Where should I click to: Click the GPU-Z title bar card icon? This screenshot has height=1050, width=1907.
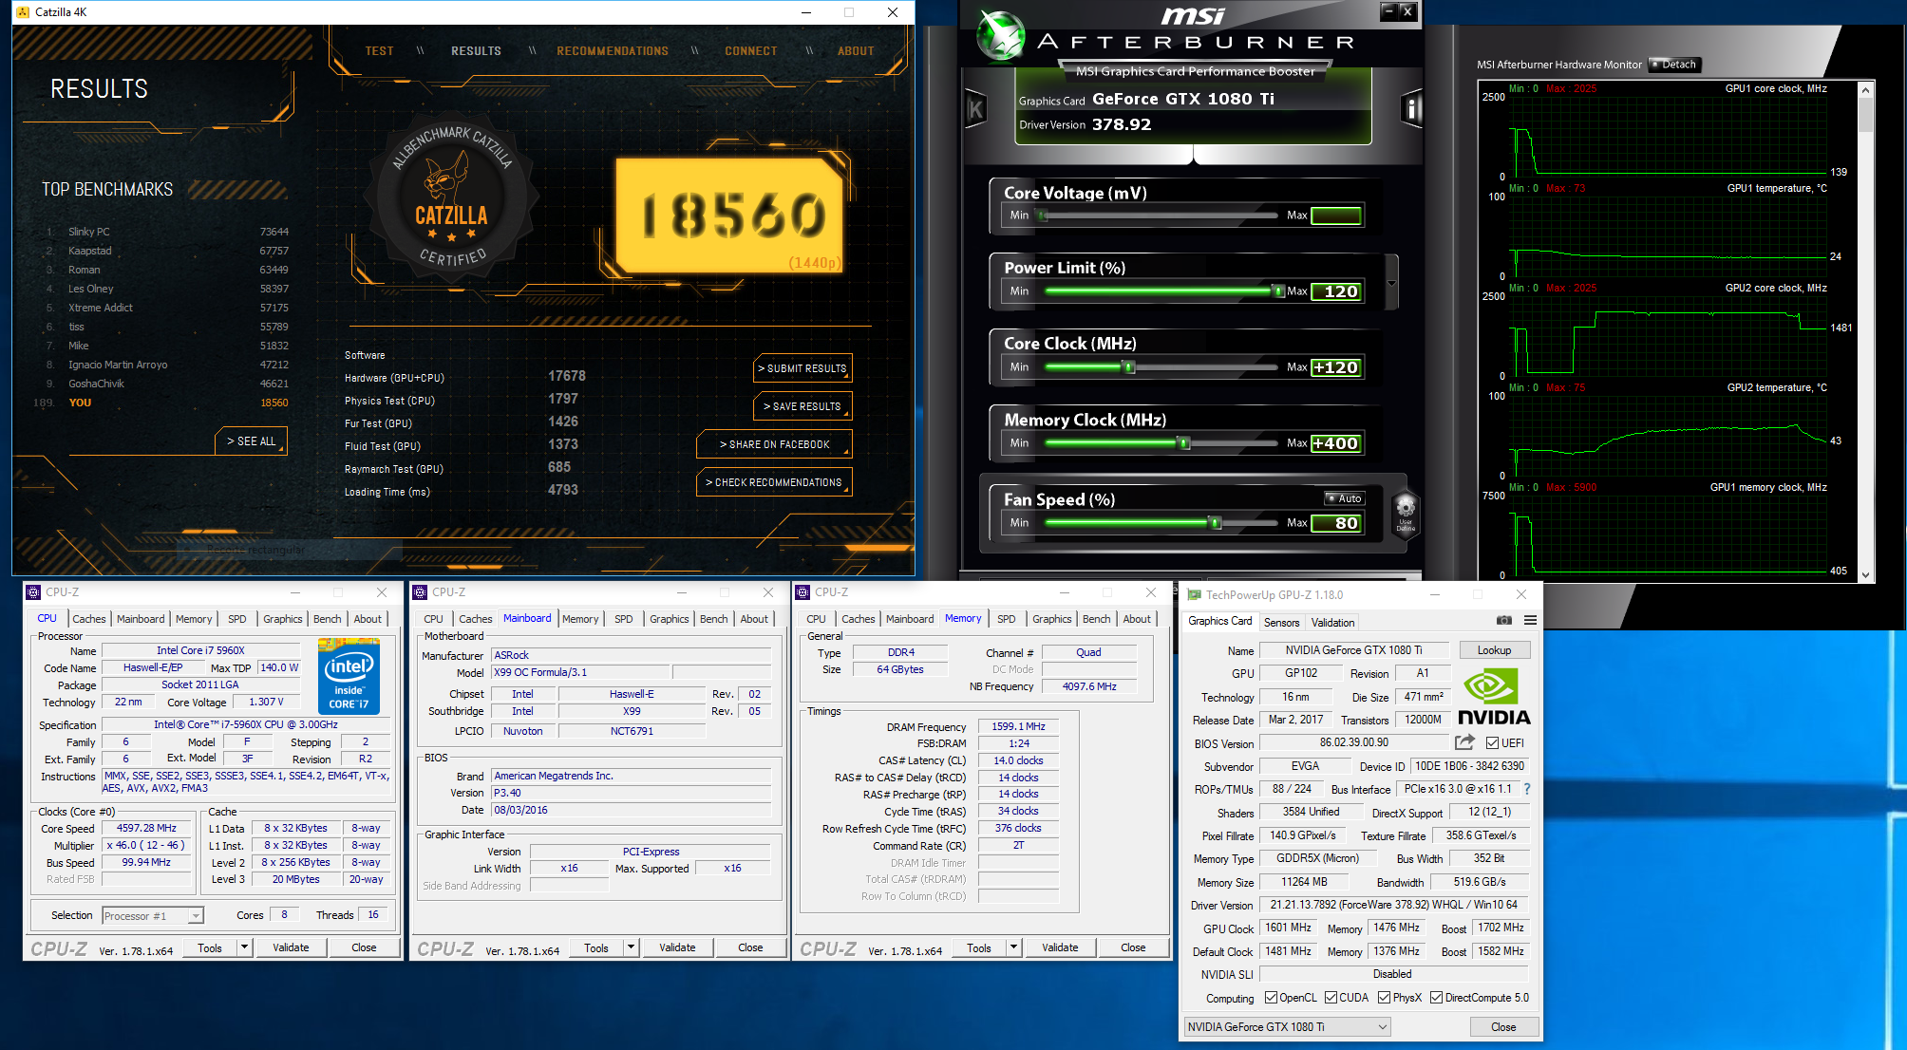tap(1195, 595)
